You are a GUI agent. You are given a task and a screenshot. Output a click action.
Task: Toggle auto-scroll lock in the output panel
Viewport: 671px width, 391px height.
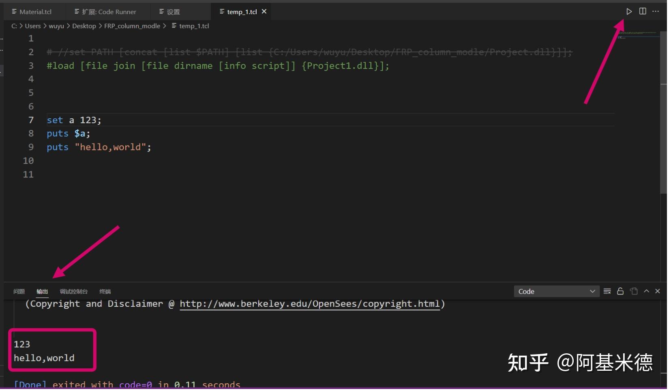[x=620, y=291]
